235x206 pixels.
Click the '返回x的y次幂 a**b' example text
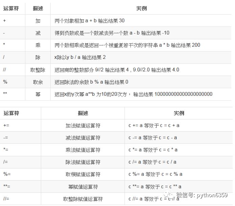click(133, 94)
